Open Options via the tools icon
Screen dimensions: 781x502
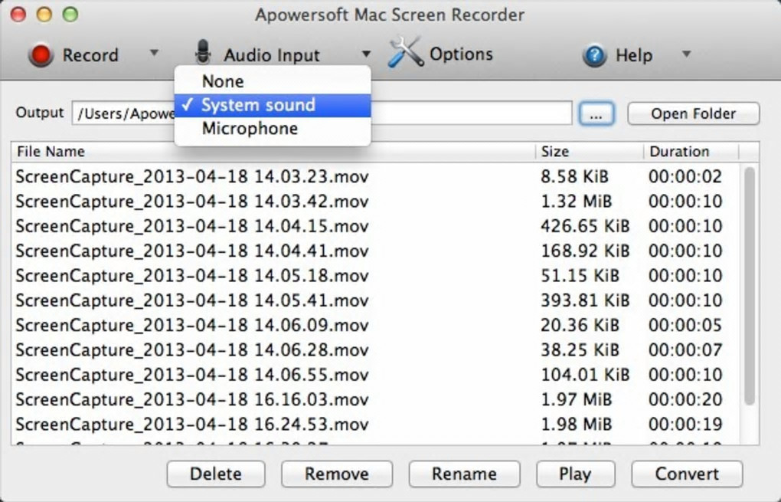(x=405, y=54)
